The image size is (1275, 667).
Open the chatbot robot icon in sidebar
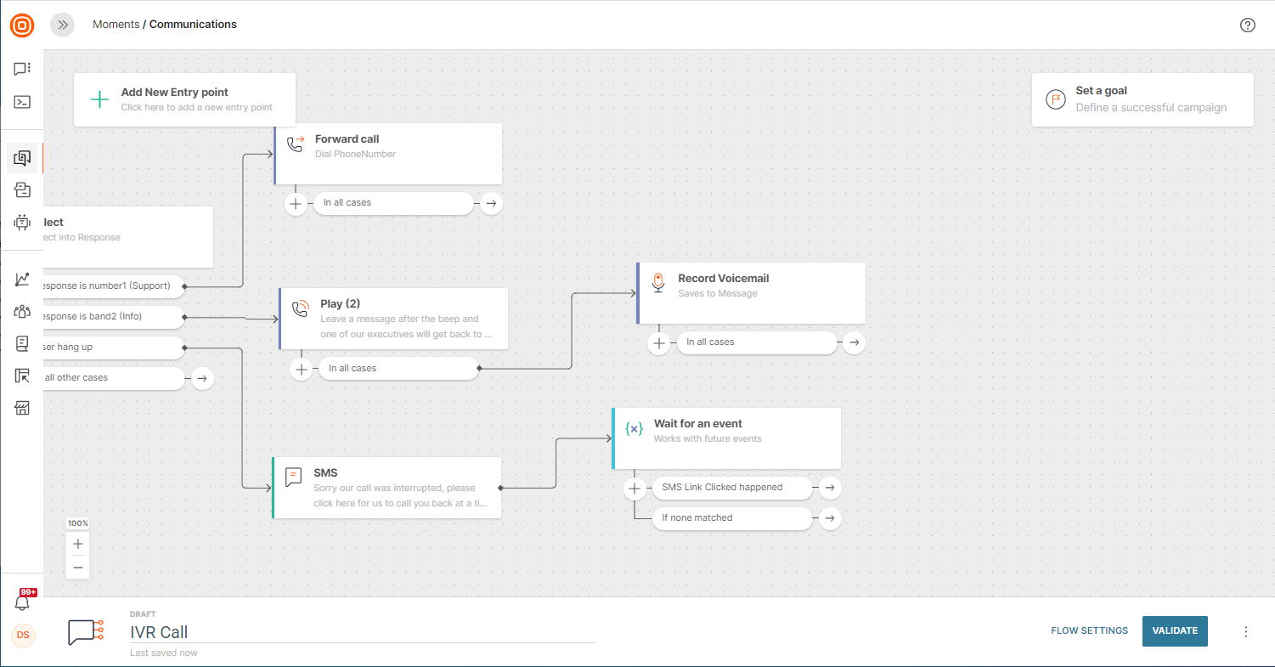coord(22,222)
